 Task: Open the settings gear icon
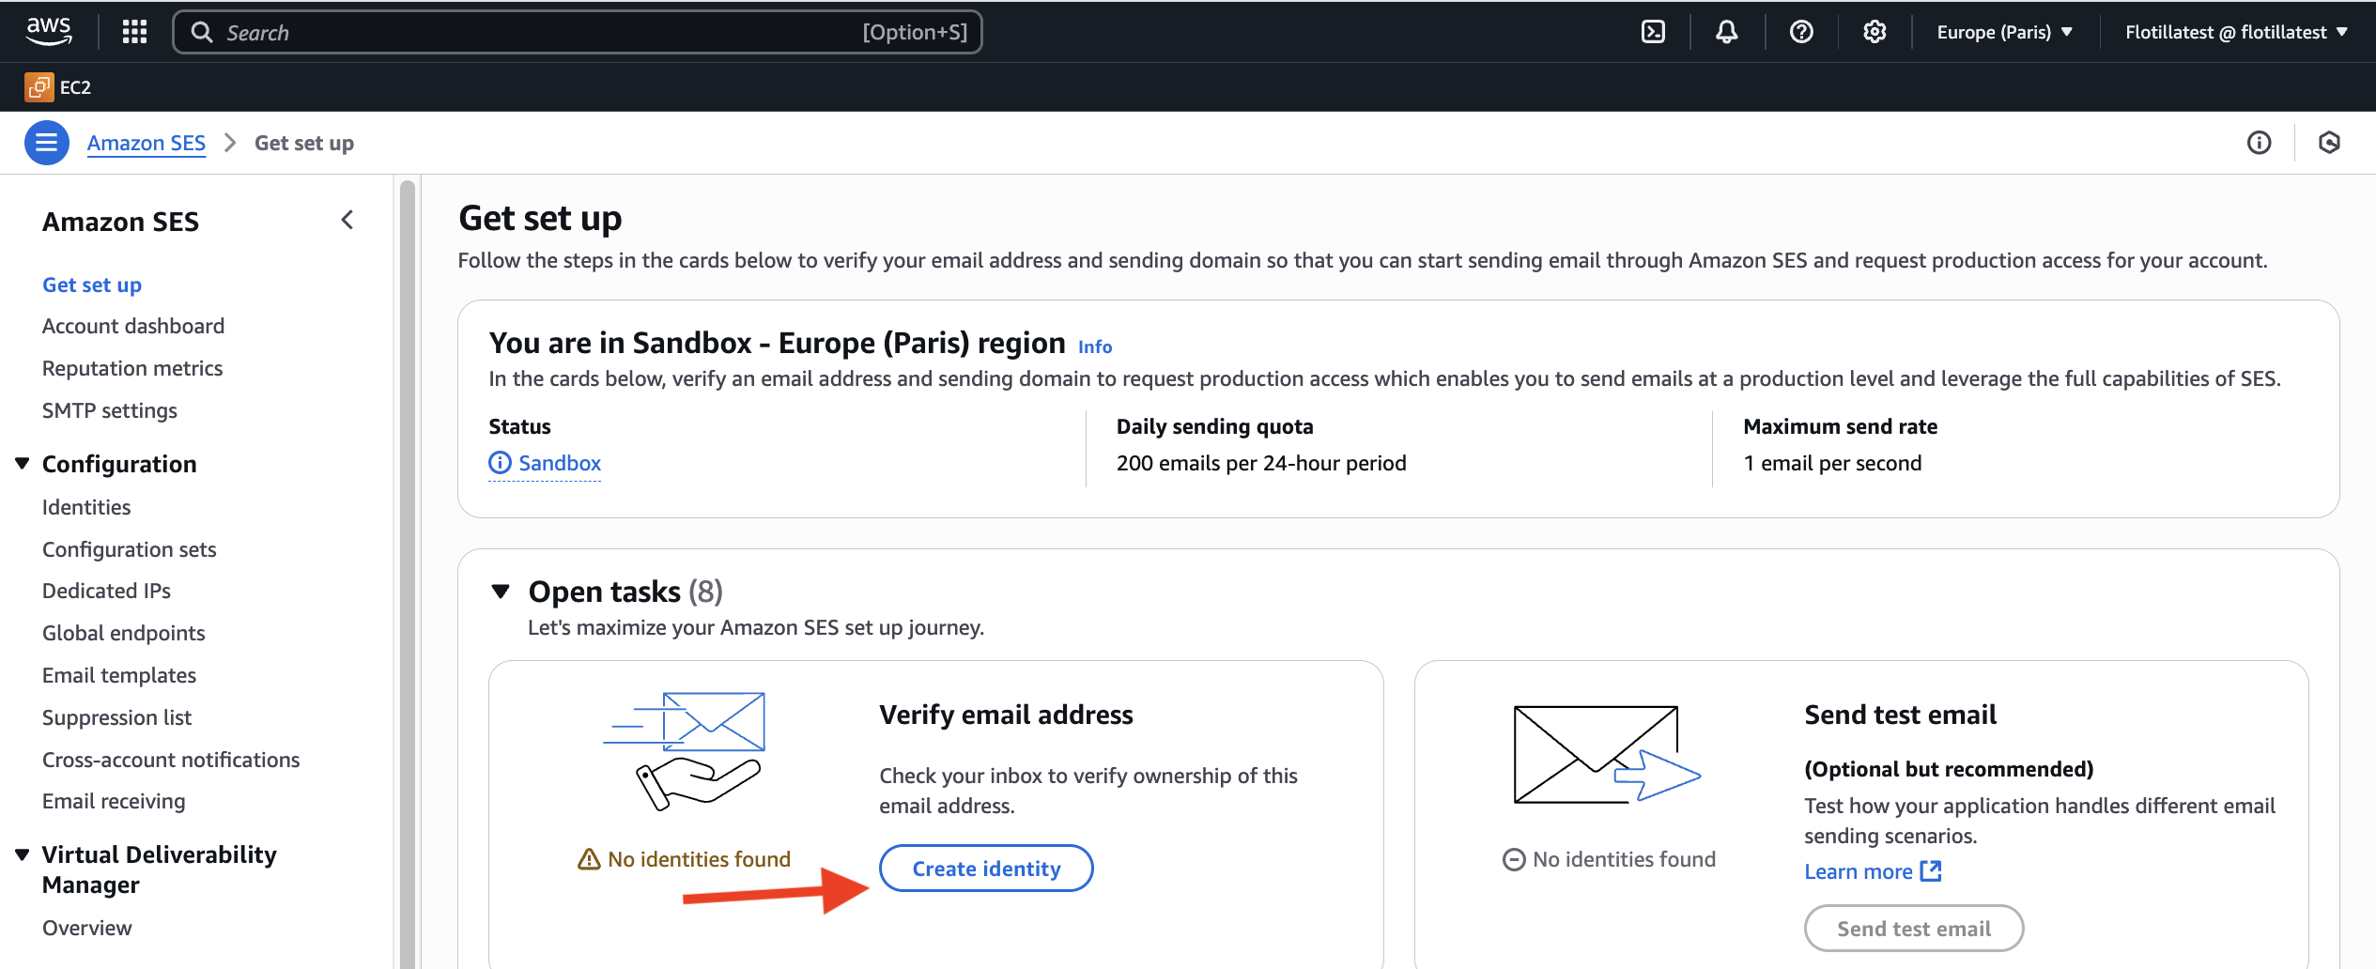pyautogui.click(x=1875, y=32)
